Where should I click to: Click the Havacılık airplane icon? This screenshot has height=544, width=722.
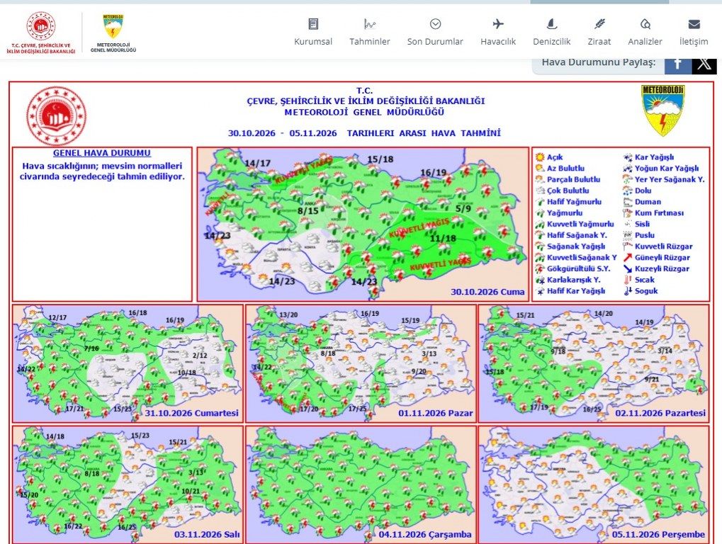498,24
